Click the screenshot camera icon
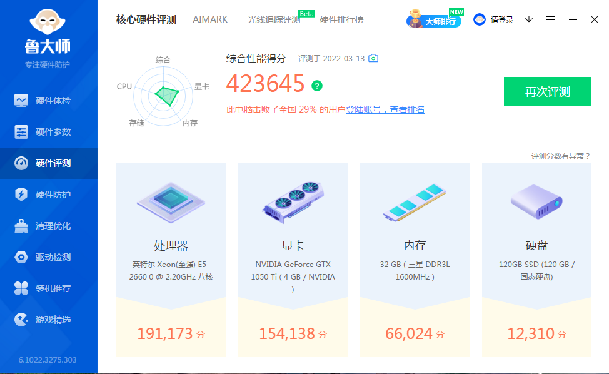609x374 pixels. (x=373, y=58)
